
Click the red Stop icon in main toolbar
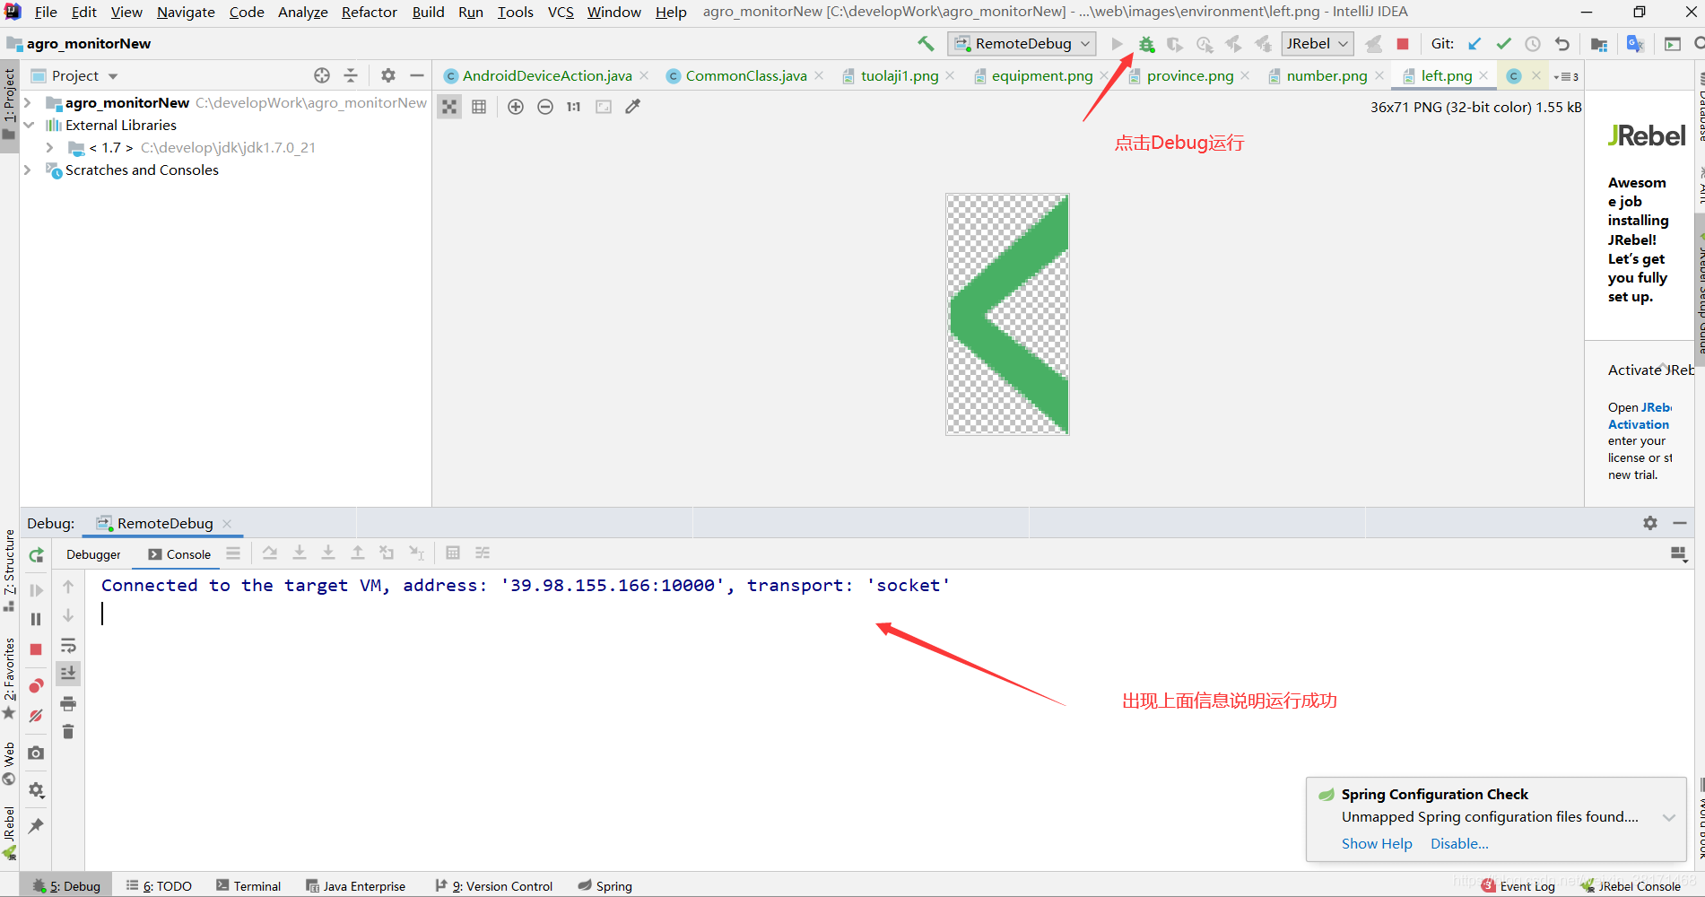click(x=1403, y=44)
